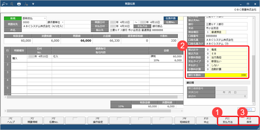
Task: Click the 口座名義 field ABCシステム株式会社
Action: coord(226,40)
